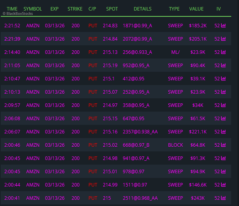Click the $64.8K value cell
This screenshot has height=206, width=239.
click(198, 145)
